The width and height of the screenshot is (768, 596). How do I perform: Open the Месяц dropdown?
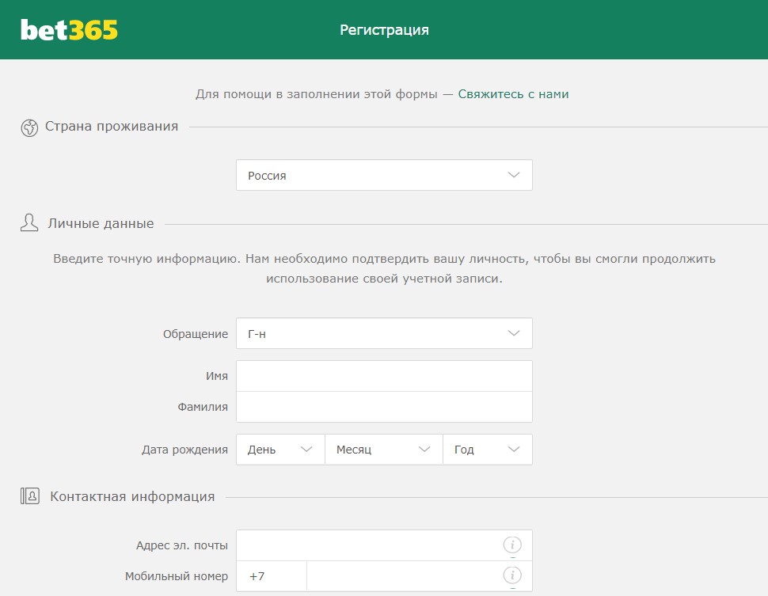pos(383,449)
